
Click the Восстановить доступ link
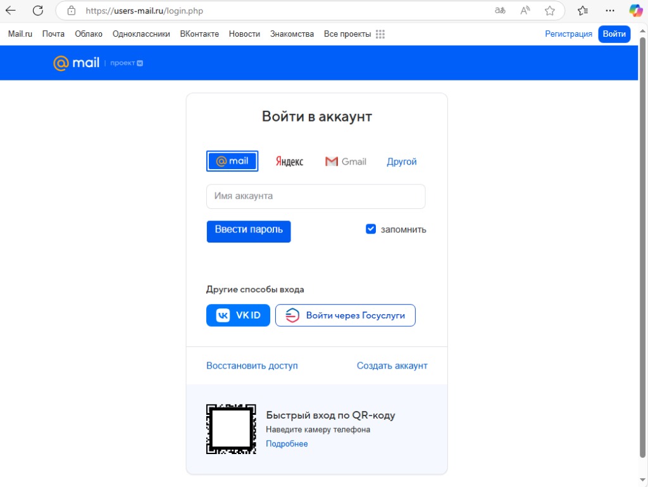point(252,365)
